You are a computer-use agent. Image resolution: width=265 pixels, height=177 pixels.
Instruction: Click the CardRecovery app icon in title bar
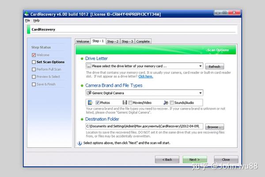click(26, 14)
